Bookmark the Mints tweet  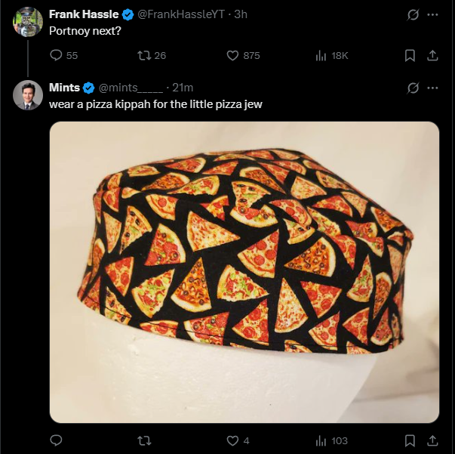pos(410,440)
